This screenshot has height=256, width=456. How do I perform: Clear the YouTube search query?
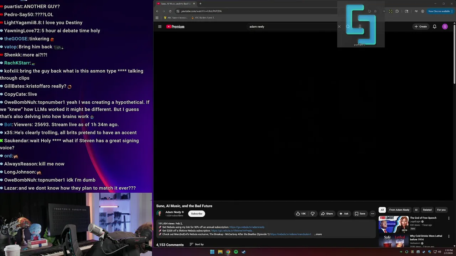[x=339, y=27]
